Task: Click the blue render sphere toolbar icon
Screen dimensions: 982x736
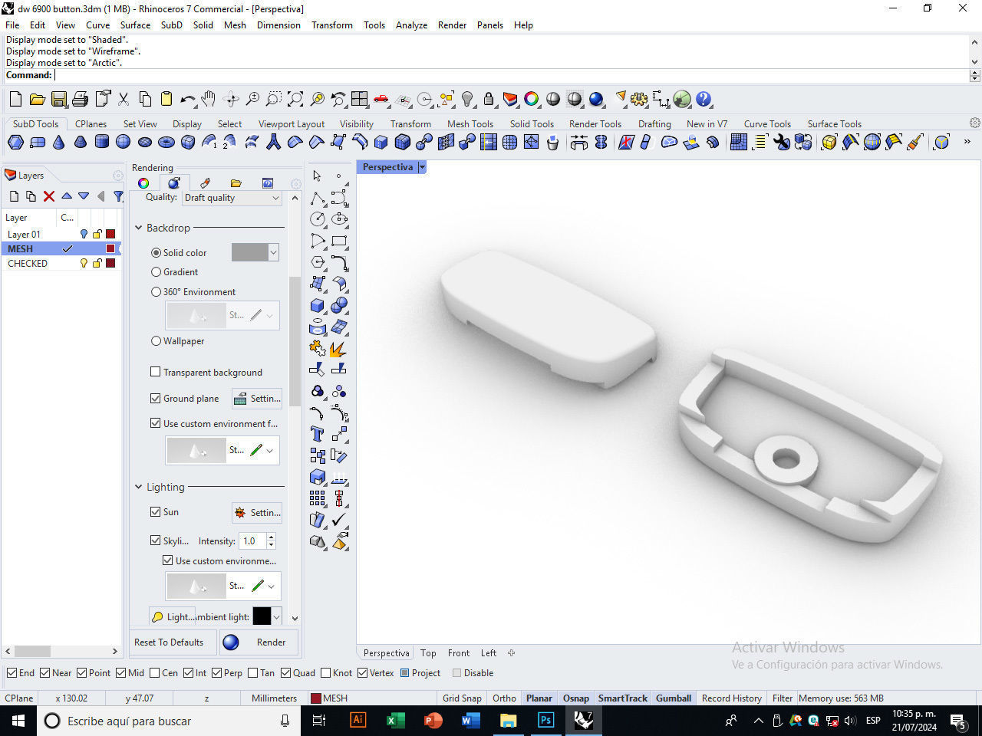Action: pyautogui.click(x=596, y=99)
